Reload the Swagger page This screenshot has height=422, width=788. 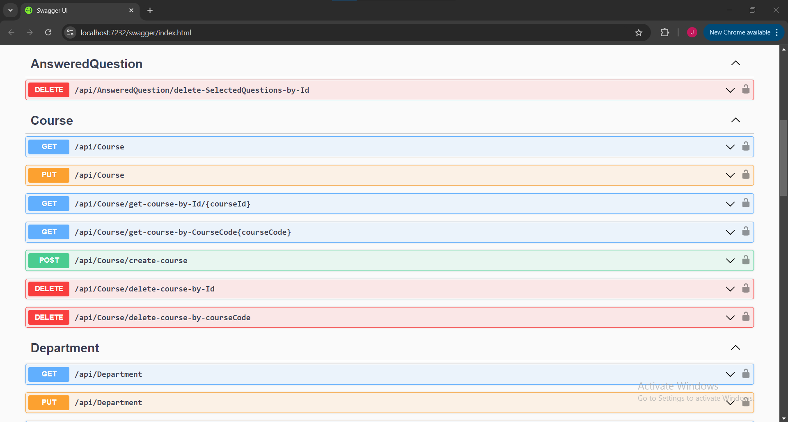[48, 33]
